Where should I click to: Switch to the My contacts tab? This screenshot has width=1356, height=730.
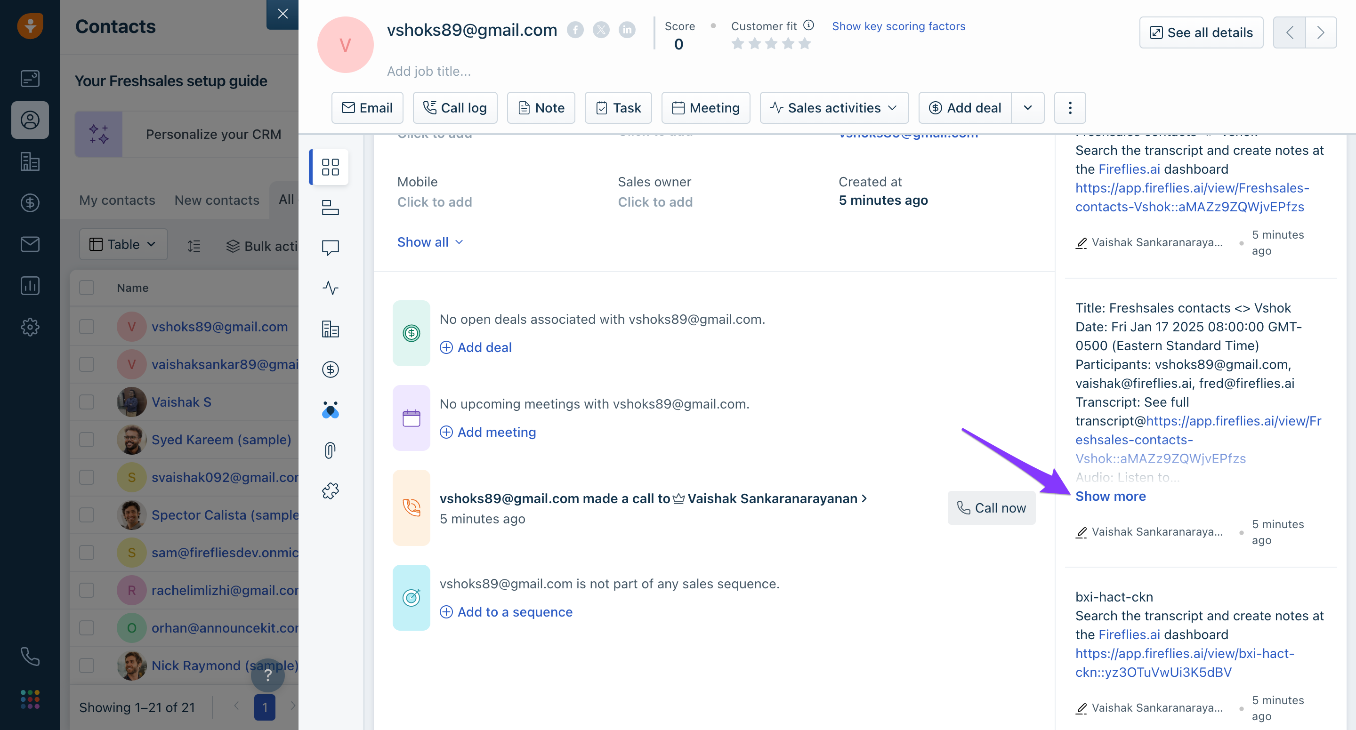(x=117, y=200)
